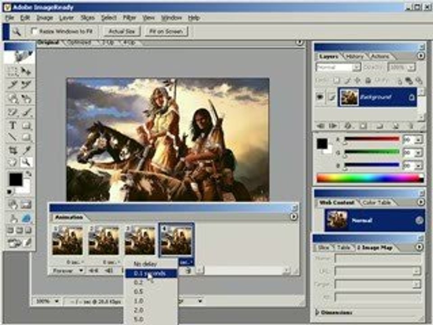Open the Help menu
Viewport: 433px width, 325px height.
tap(194, 18)
